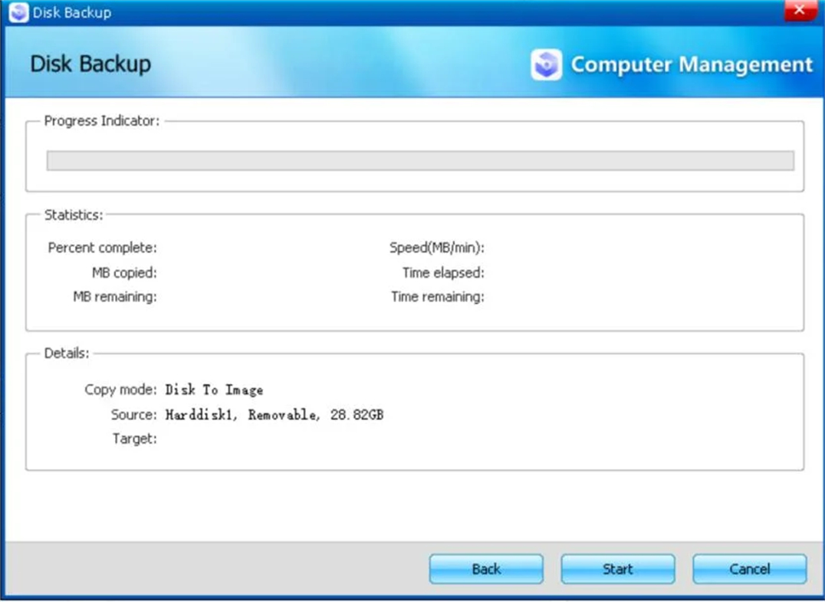
Task: Click the Harddisk1 Removable source value
Action: [x=274, y=415]
